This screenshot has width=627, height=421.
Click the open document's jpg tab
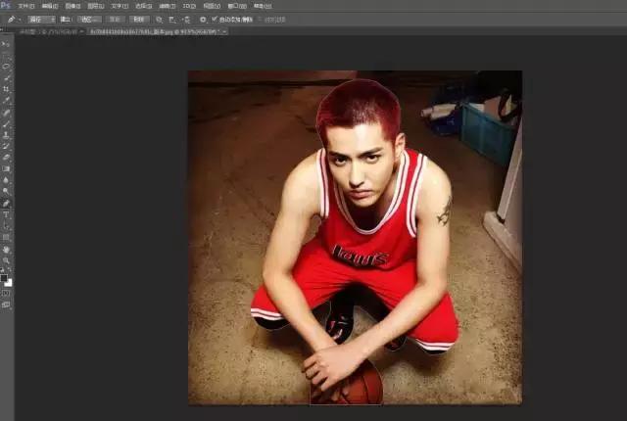click(155, 31)
